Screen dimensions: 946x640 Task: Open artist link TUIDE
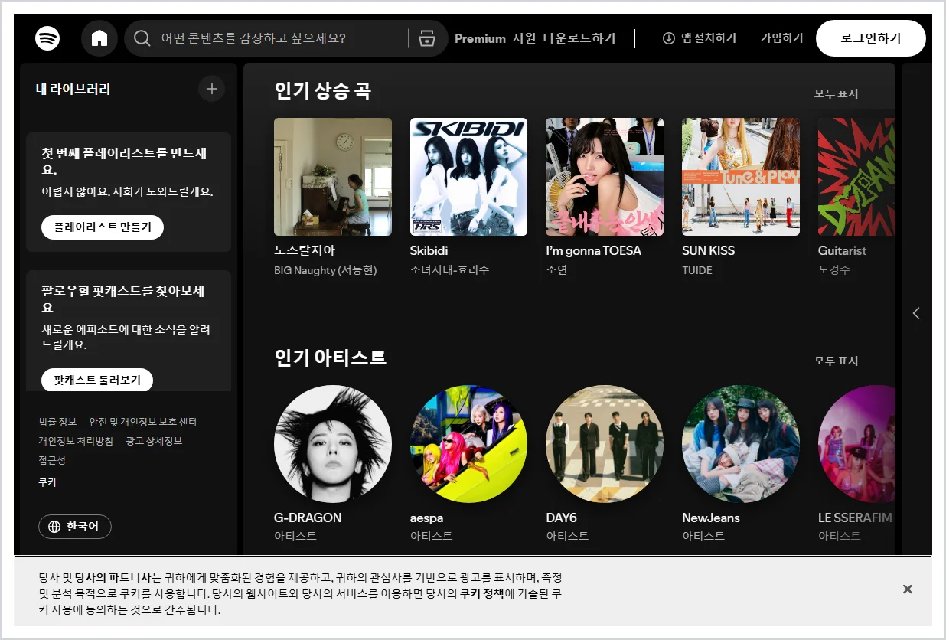tap(697, 270)
